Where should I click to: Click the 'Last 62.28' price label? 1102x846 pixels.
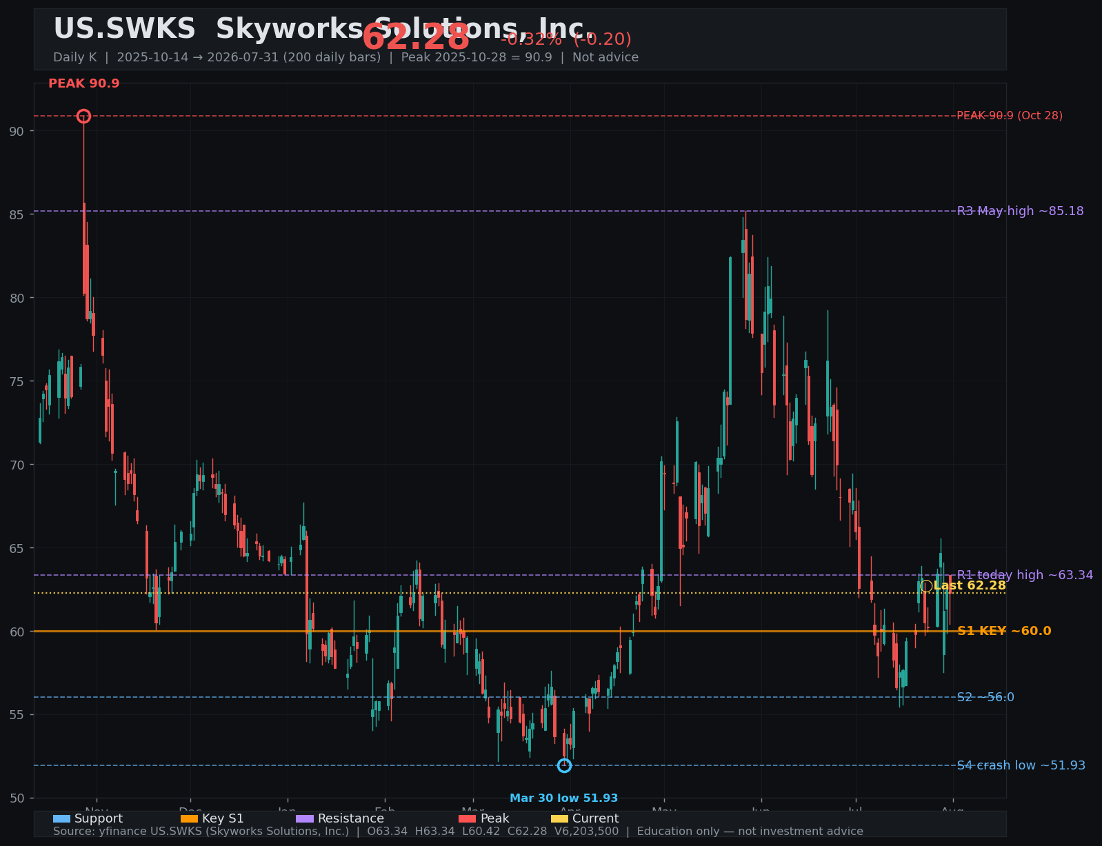tap(970, 586)
